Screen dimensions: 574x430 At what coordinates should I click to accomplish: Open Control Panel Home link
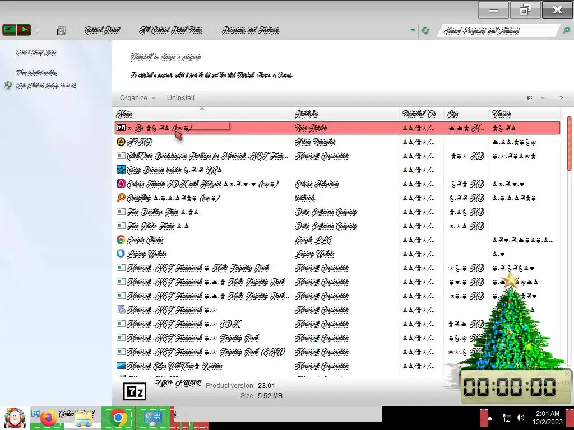[36, 53]
